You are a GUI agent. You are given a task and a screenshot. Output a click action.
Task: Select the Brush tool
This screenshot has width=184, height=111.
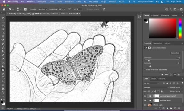pyautogui.click(x=3, y=48)
